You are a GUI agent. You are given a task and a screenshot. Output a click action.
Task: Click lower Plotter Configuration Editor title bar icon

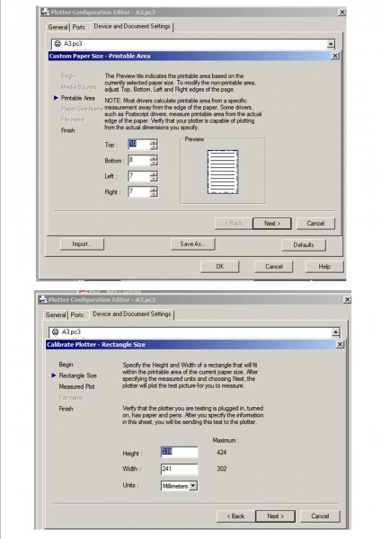coord(43,299)
